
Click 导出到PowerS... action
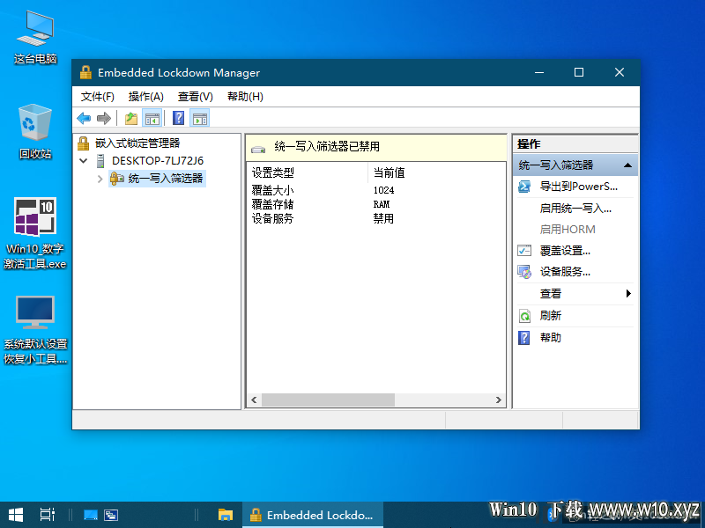coord(578,187)
